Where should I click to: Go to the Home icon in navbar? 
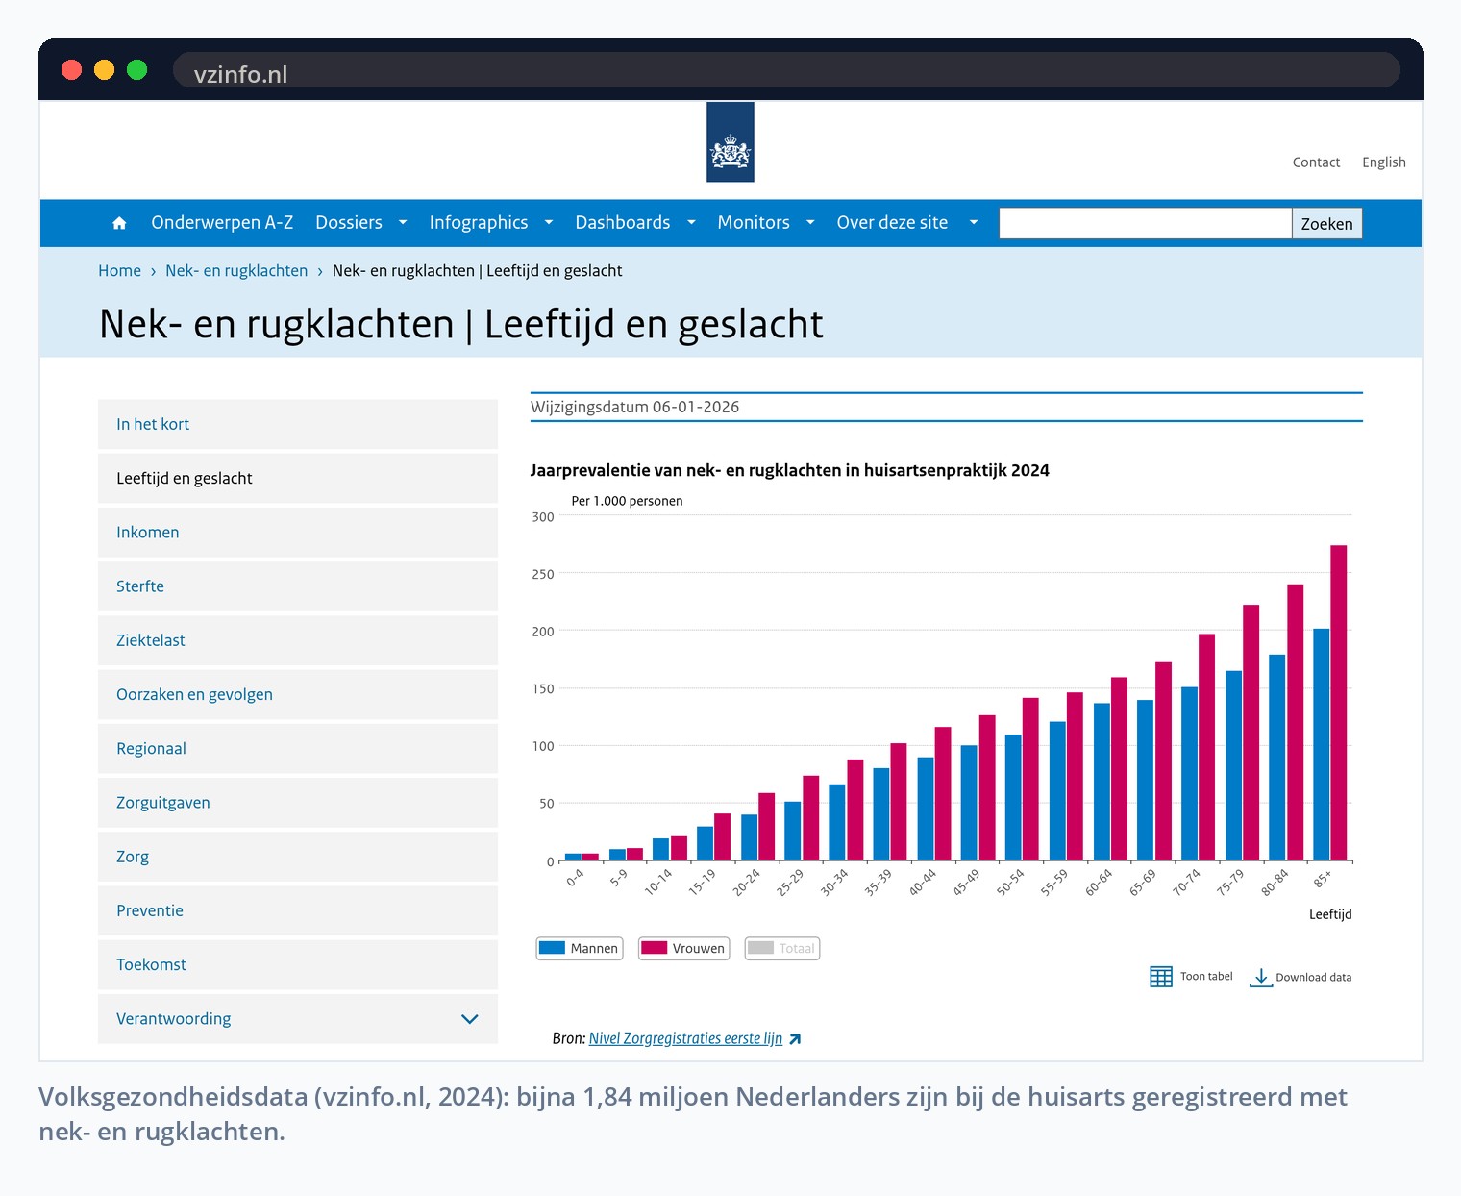click(119, 223)
